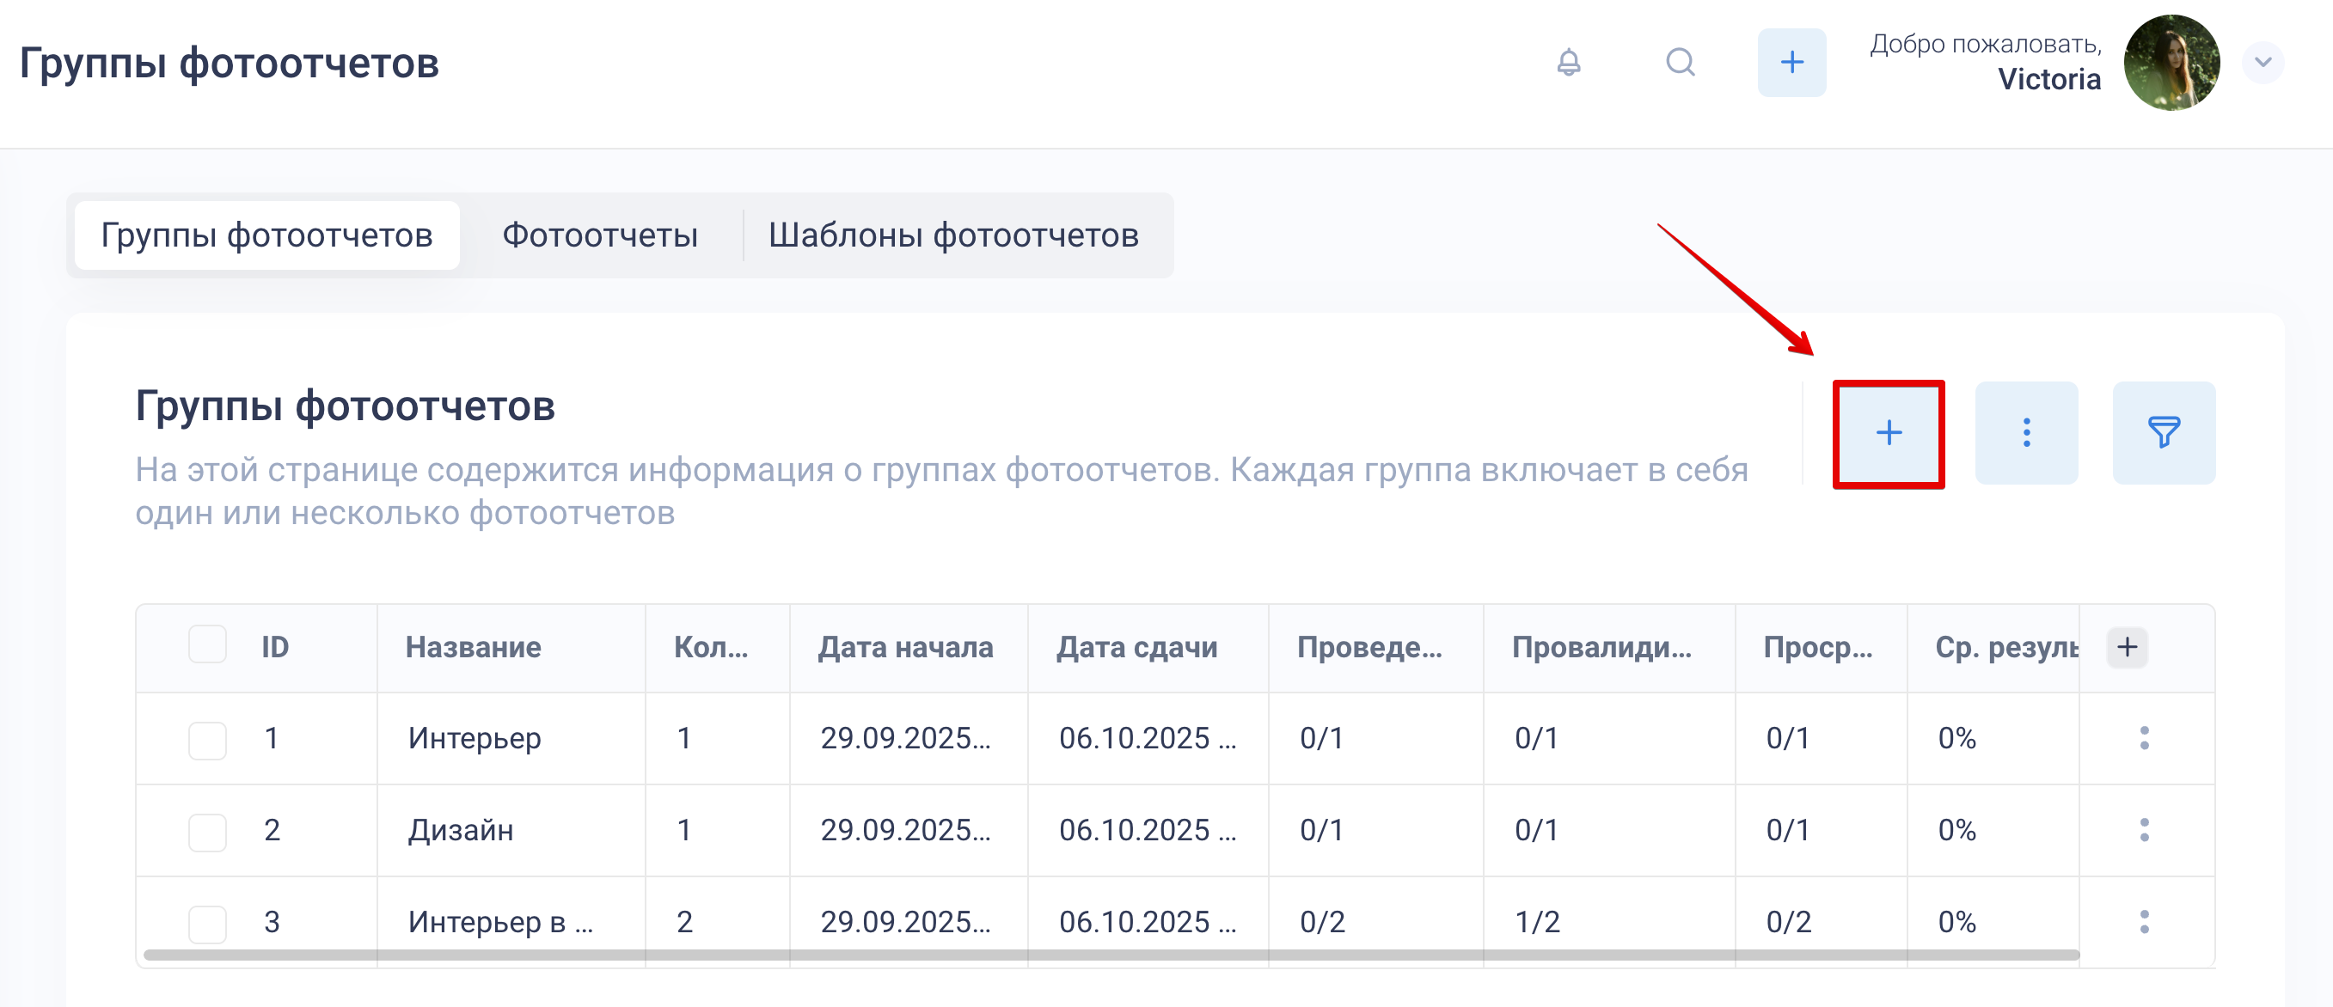The image size is (2333, 1007).
Task: Click Victoria's profile avatar
Action: 2171,63
